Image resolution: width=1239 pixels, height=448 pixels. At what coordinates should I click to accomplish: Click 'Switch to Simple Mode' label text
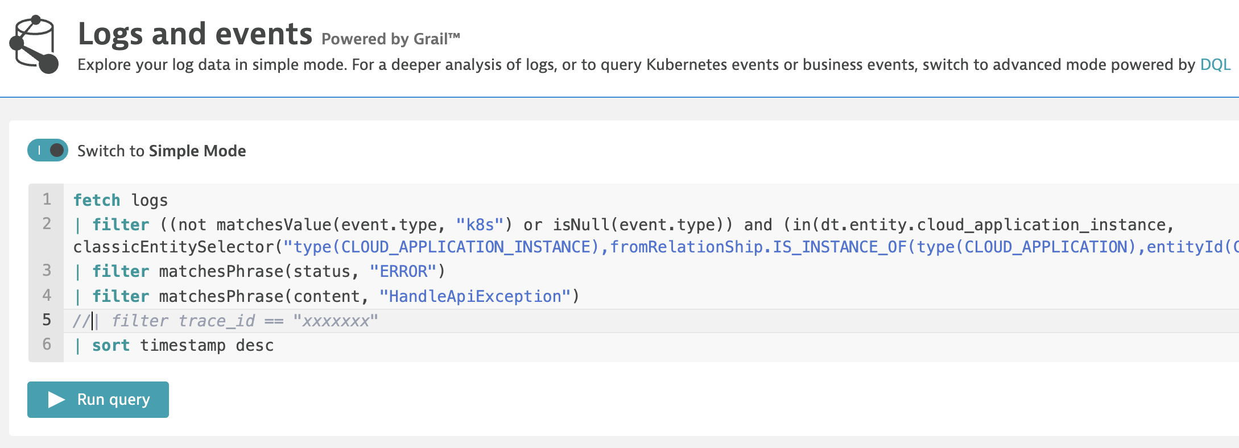click(x=162, y=151)
